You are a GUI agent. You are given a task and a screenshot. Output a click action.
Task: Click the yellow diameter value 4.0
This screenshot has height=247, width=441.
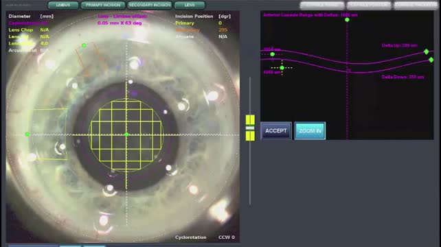(x=44, y=43)
